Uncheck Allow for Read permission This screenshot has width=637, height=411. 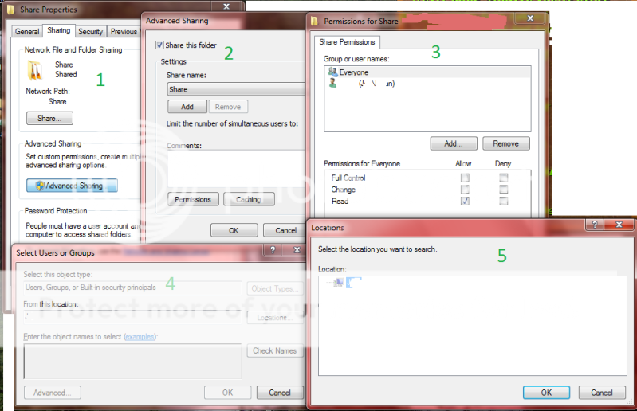click(465, 202)
